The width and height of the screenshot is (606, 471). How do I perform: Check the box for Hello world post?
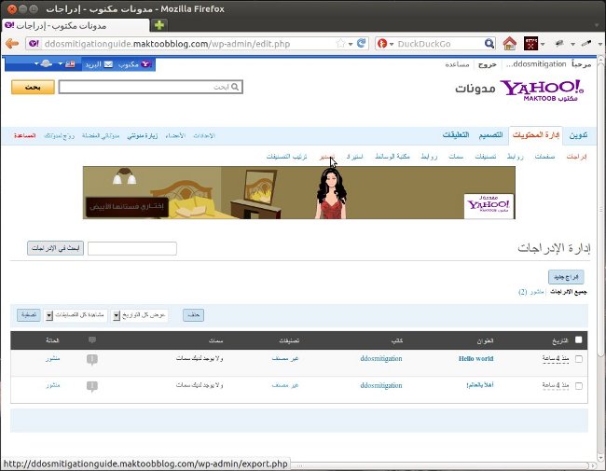coord(579,359)
